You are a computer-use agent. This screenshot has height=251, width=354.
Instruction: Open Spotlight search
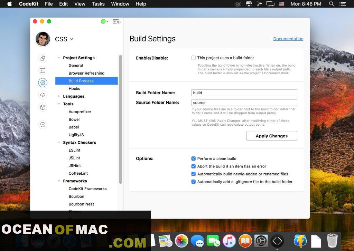pyautogui.click(x=332, y=4)
